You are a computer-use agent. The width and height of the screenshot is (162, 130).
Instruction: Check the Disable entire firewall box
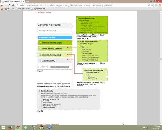(x=42, y=107)
